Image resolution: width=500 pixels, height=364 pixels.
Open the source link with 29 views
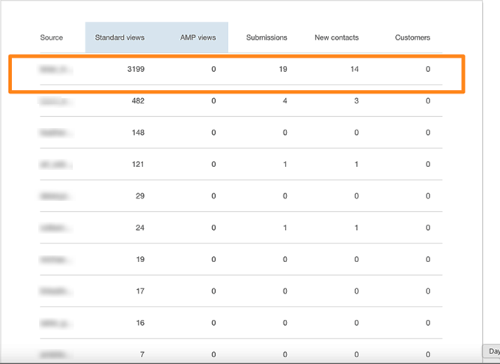coord(56,196)
